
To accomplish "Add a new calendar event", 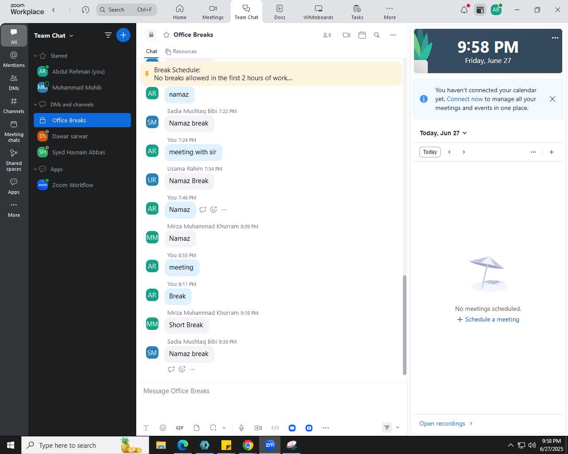I will [x=552, y=152].
